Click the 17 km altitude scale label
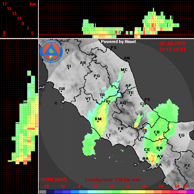 click(4, 4)
